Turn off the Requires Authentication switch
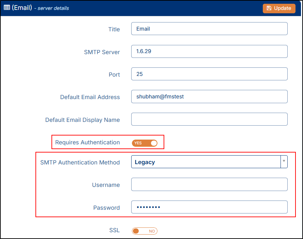 [x=145, y=143]
